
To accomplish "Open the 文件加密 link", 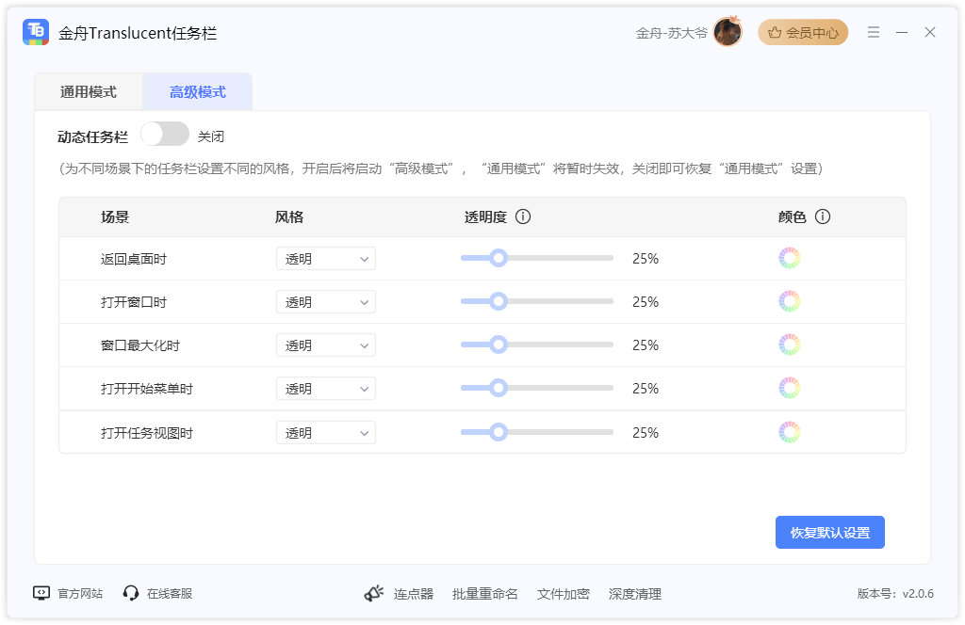I will 564,594.
